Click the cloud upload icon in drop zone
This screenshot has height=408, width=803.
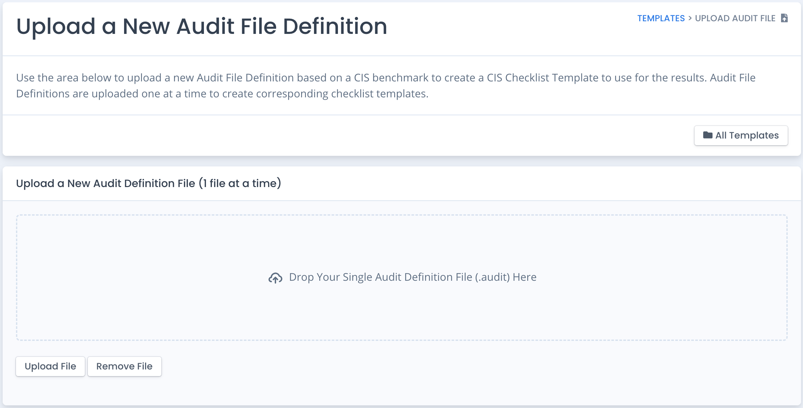pyautogui.click(x=275, y=278)
